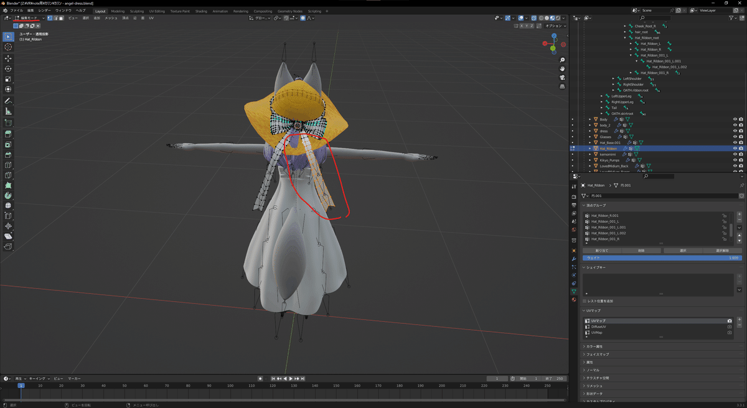This screenshot has width=747, height=408.
Task: Select the Cursor tool in left toolbar
Action: [8, 47]
